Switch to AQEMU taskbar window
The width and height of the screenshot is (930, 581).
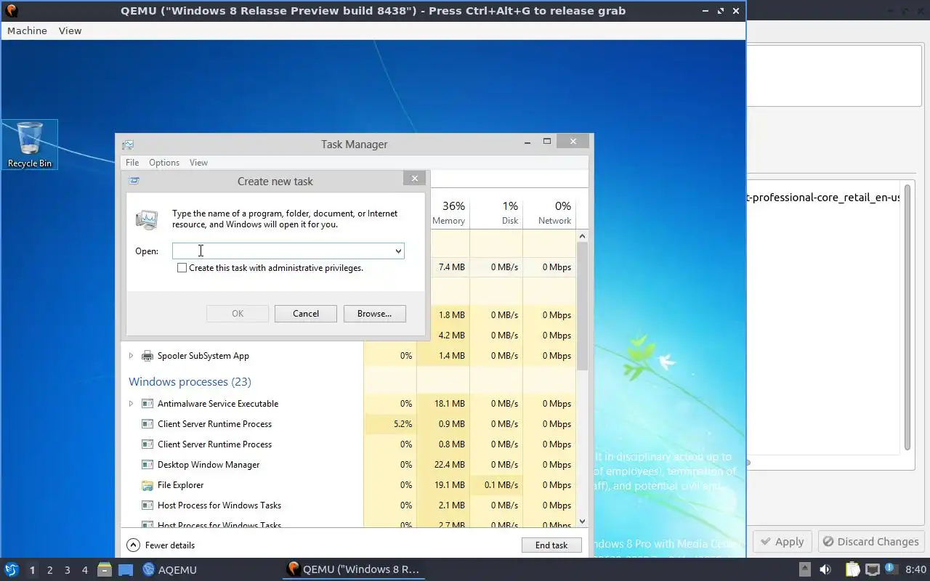coord(170,570)
